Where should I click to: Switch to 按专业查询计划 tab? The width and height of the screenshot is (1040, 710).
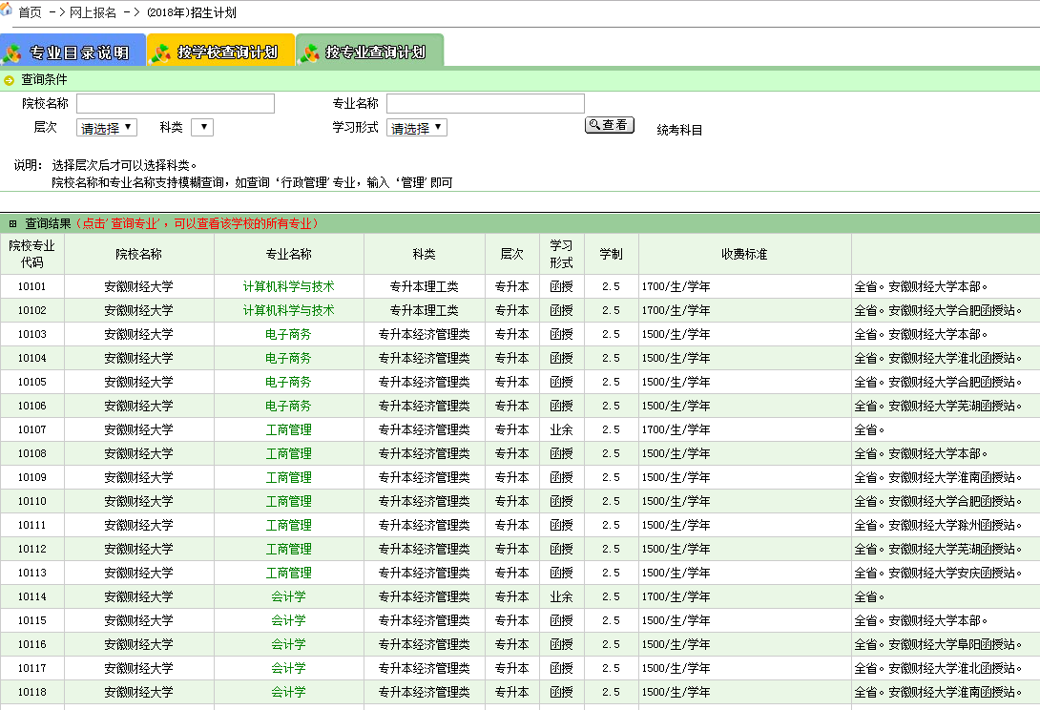[x=369, y=52]
